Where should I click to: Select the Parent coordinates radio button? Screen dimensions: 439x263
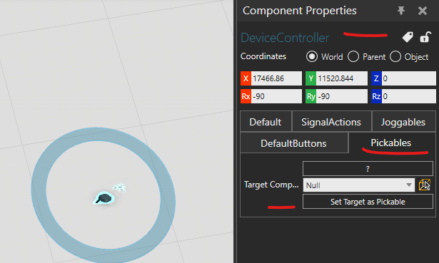[353, 56]
